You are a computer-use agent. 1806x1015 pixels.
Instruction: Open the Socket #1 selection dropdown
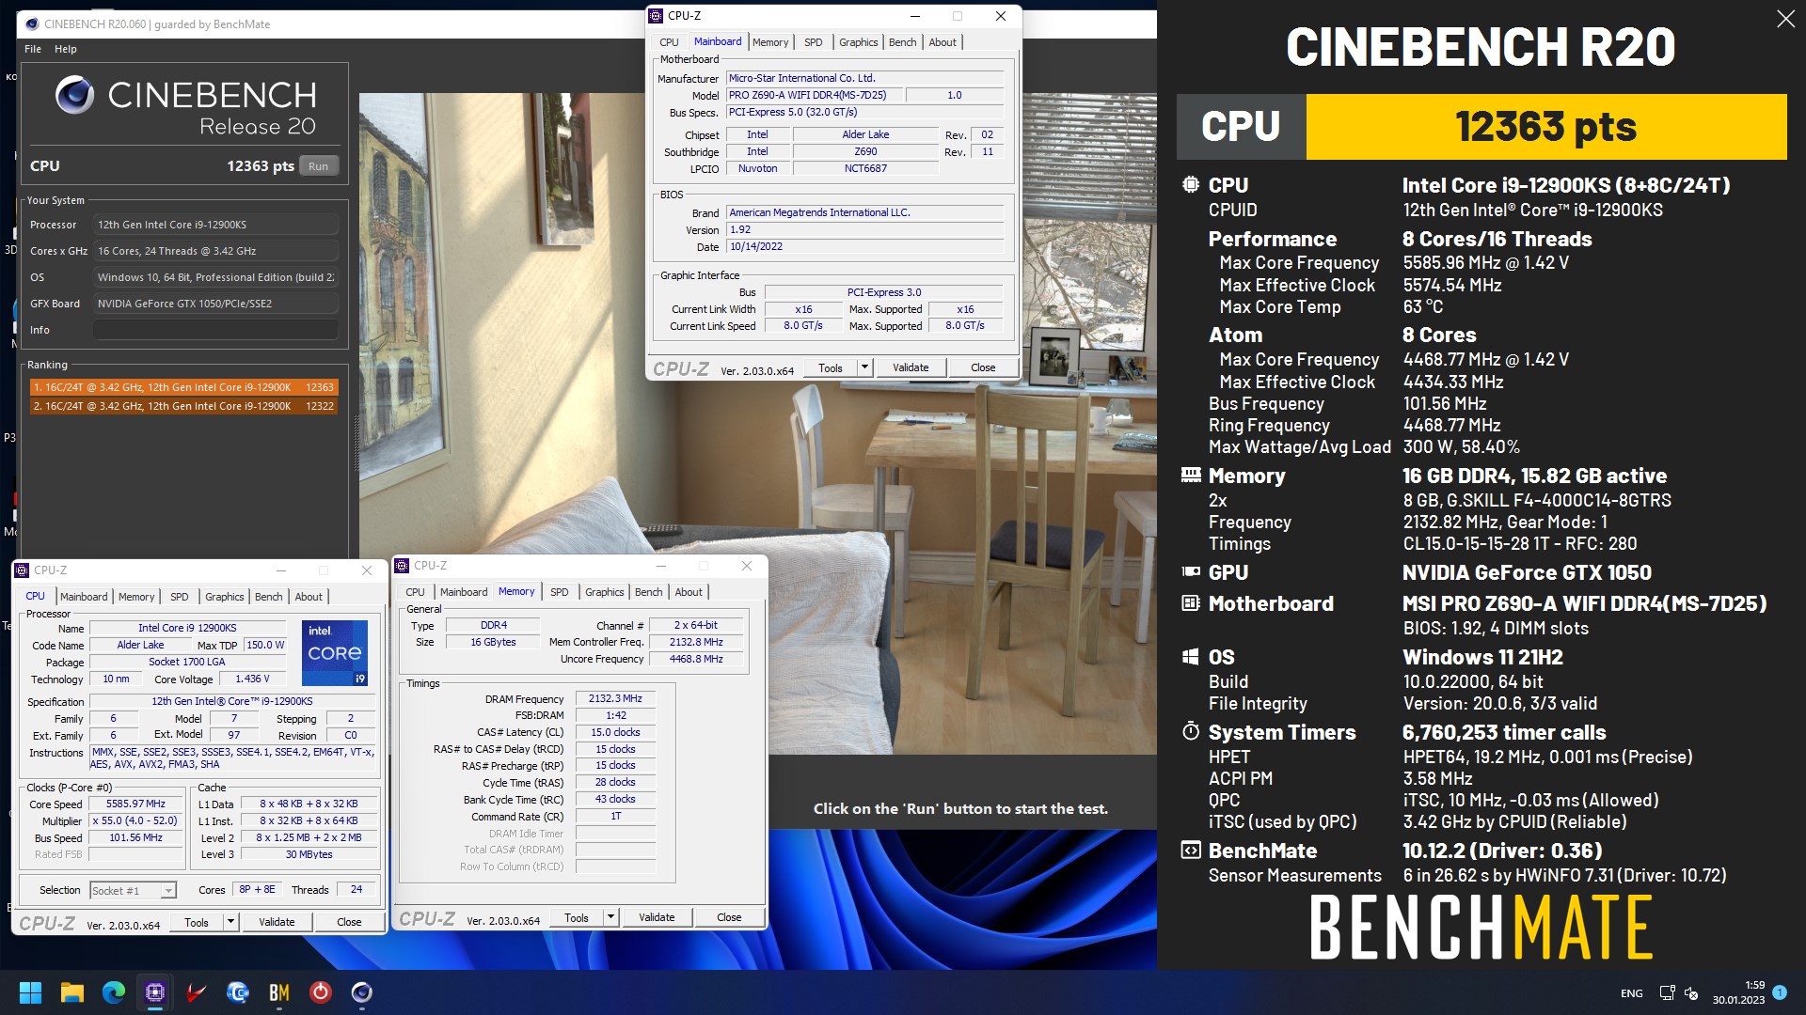pos(133,890)
